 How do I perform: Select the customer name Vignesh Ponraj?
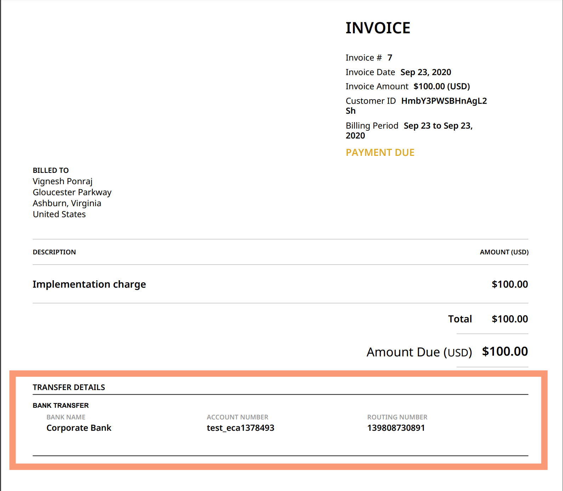63,181
